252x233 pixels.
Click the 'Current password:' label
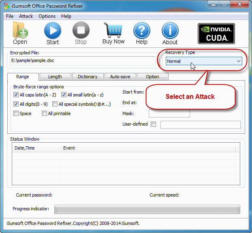point(34,195)
